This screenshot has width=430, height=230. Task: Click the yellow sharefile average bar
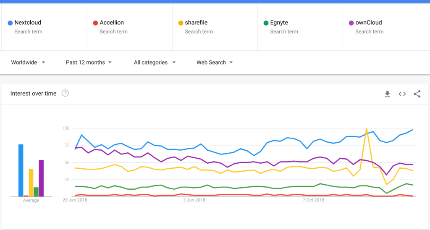[31, 183]
